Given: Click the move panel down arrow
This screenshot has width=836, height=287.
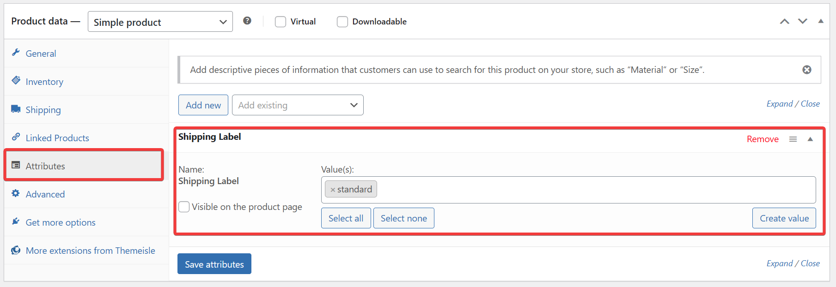Looking at the screenshot, I should [x=802, y=22].
